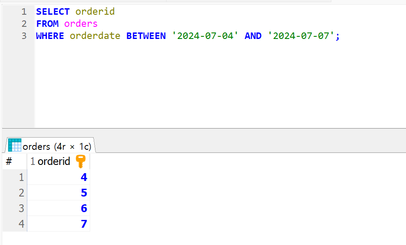Select result cell with orderid 5
The width and height of the screenshot is (406, 245).
(x=59, y=193)
